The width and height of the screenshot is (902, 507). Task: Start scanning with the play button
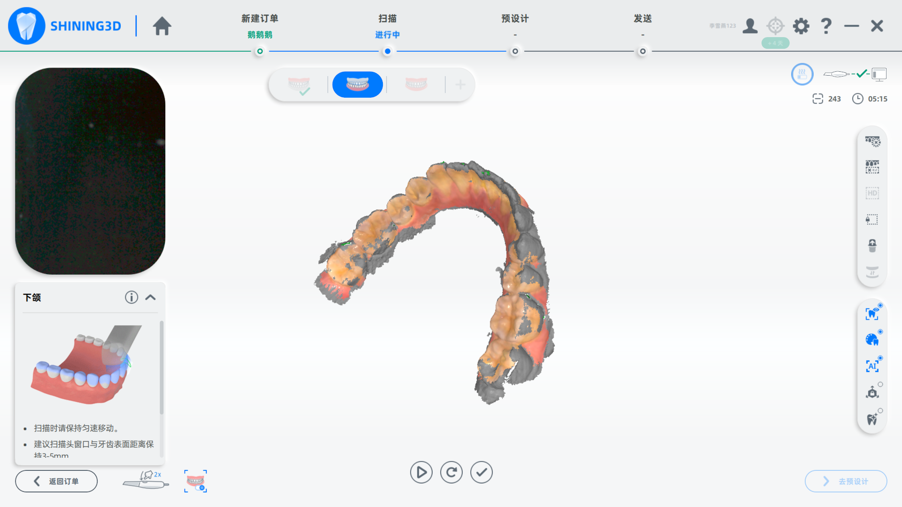pyautogui.click(x=421, y=472)
